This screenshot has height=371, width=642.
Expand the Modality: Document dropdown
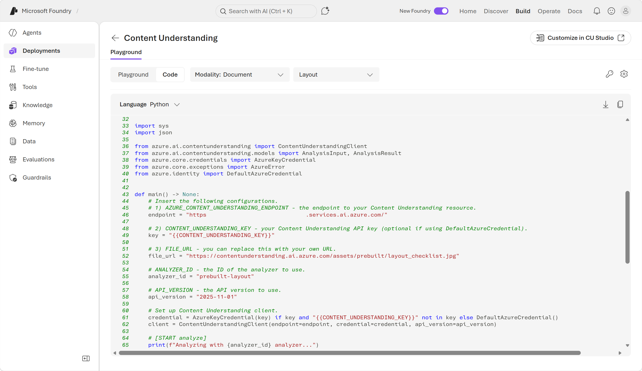(x=240, y=75)
